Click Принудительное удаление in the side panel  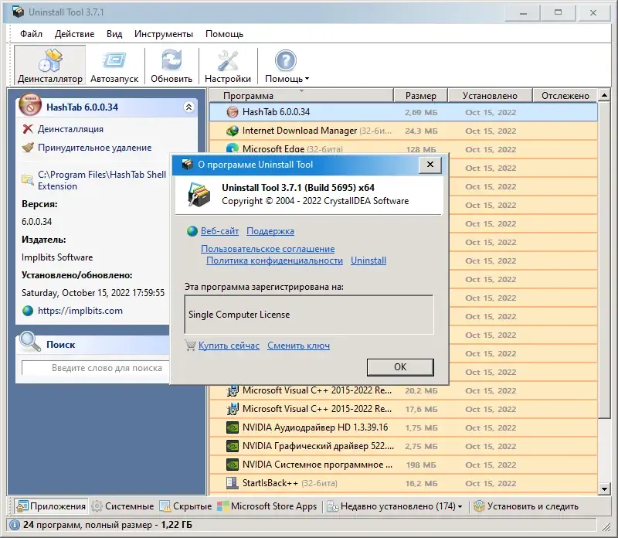coord(94,148)
